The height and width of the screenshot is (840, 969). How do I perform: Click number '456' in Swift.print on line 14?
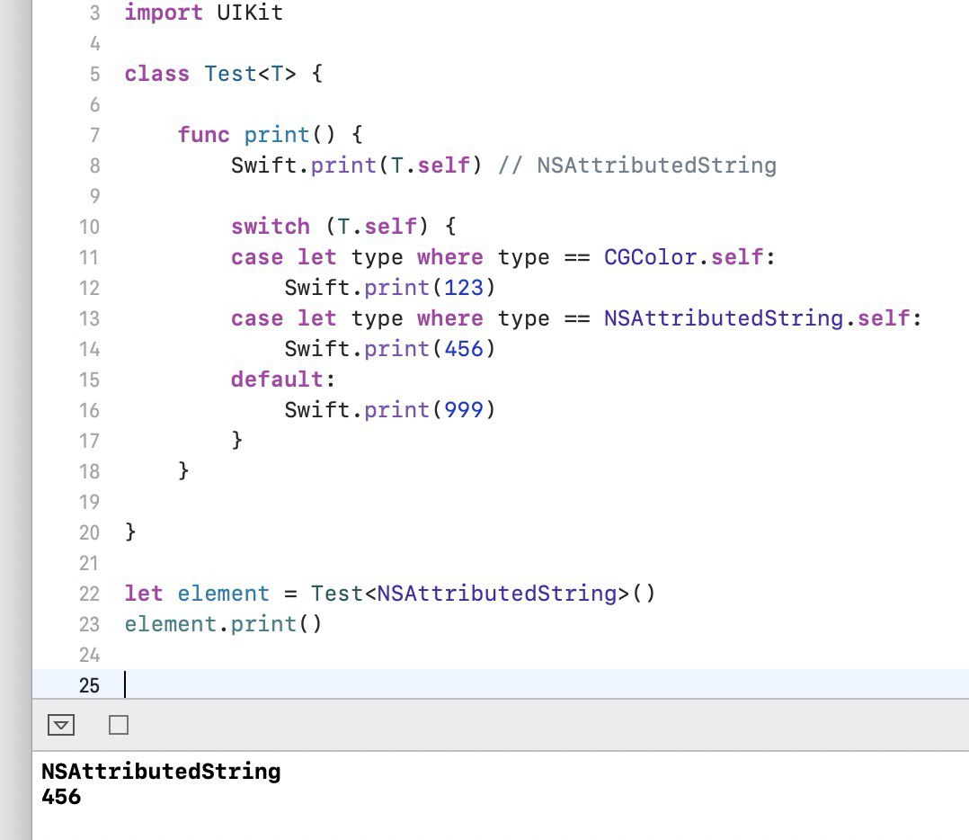tap(464, 349)
